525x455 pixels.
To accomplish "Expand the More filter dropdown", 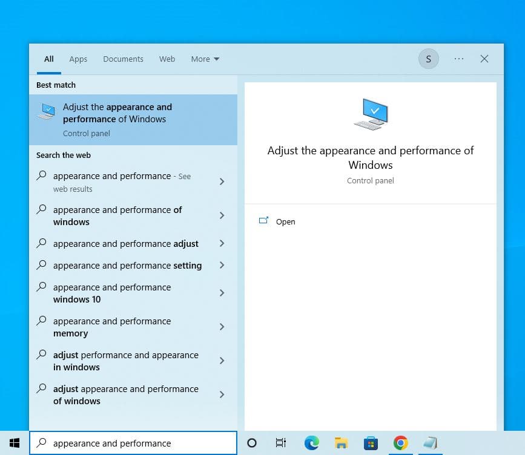I will click(x=205, y=59).
